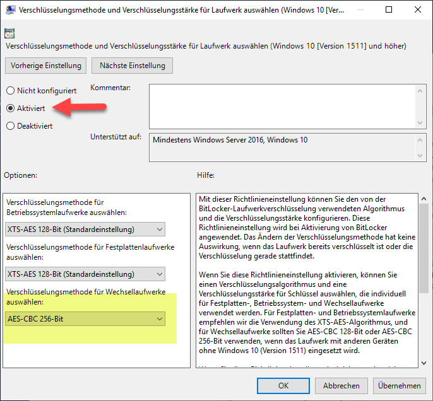
Task: Click label 'Verschlüsselungsmethode für Betriebssystemlaufwerke auswählen:'
Action: point(66,207)
